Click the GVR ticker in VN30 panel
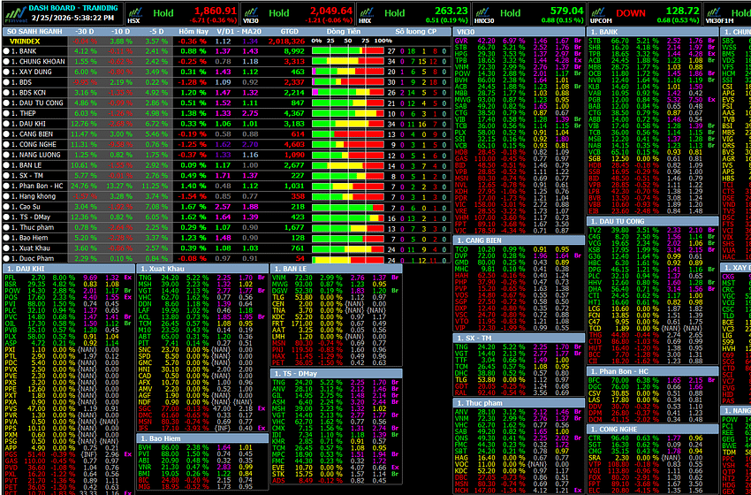751x495 pixels. click(460, 42)
